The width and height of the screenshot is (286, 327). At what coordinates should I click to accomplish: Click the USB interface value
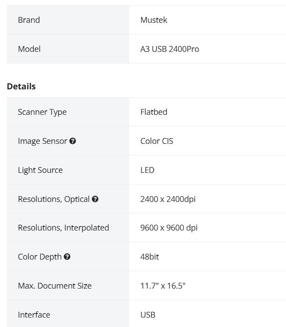coord(147,315)
